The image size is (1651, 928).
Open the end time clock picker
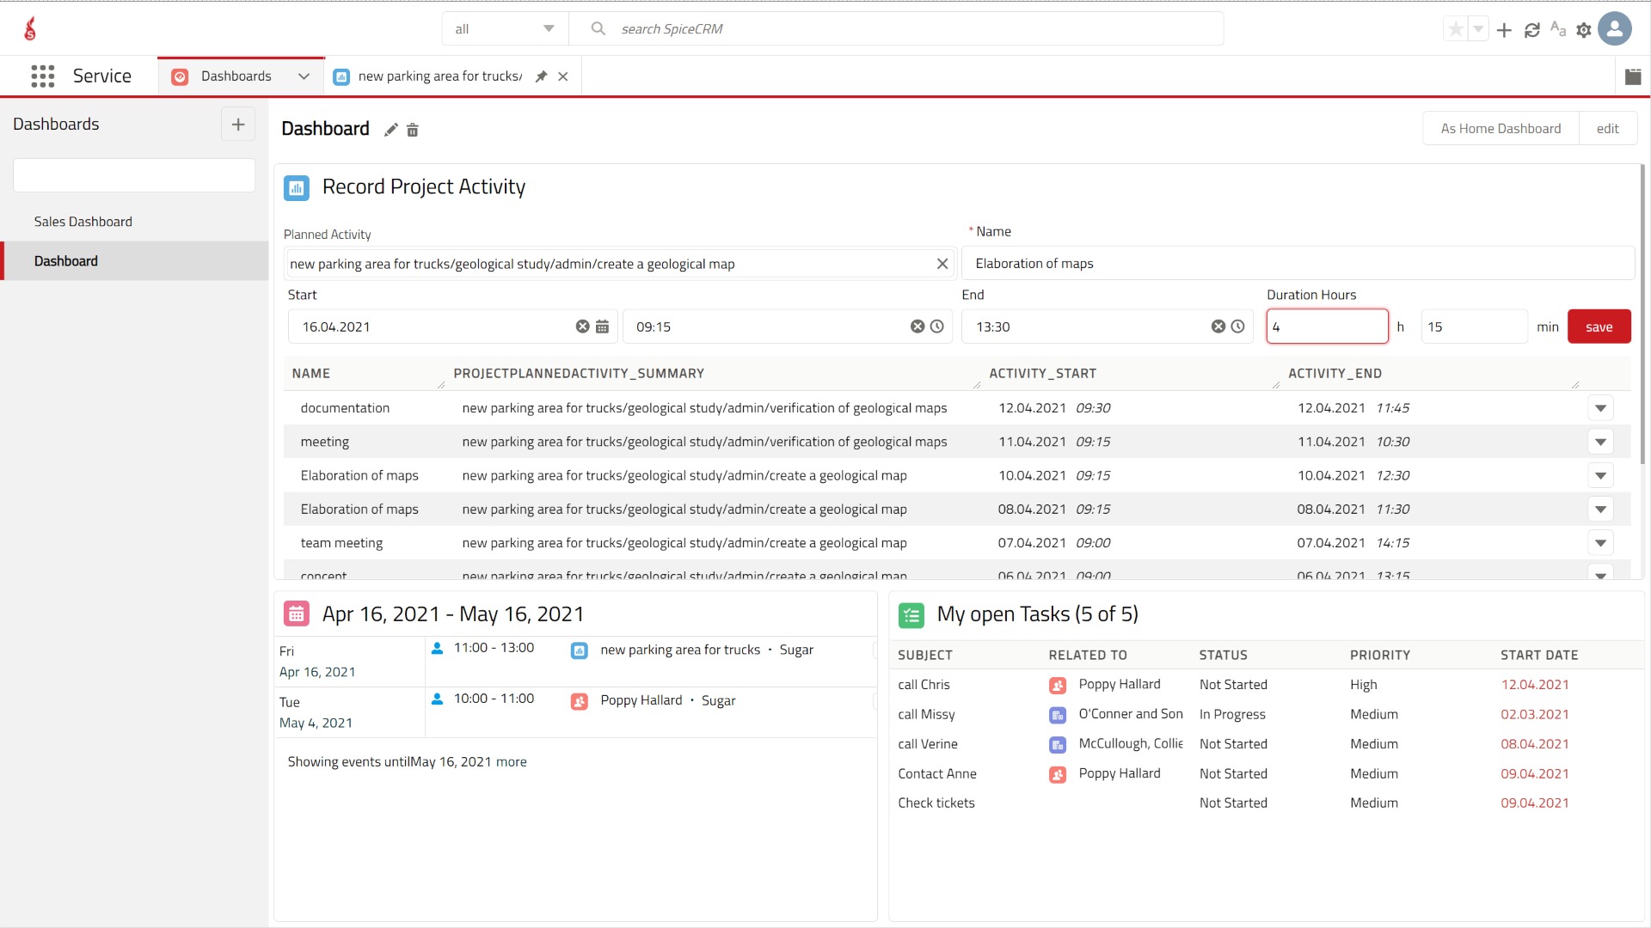(1238, 327)
